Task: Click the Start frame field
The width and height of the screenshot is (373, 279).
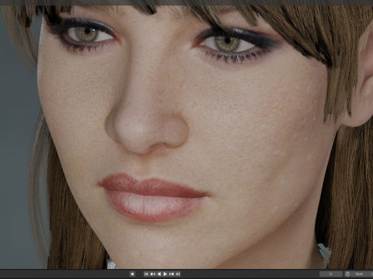Action: [x=362, y=274]
